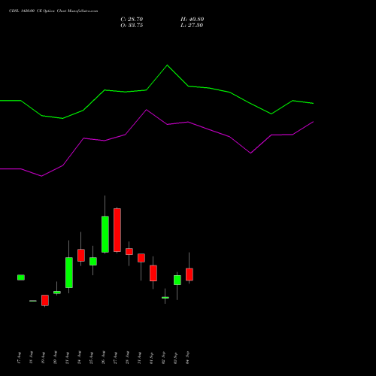Select the green candlestick for 25 Aug
This screenshot has height=376, width=376.
tap(93, 261)
